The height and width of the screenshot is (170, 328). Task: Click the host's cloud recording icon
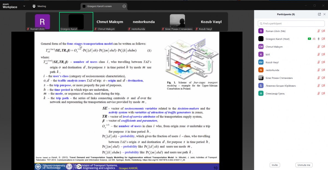pos(314,39)
